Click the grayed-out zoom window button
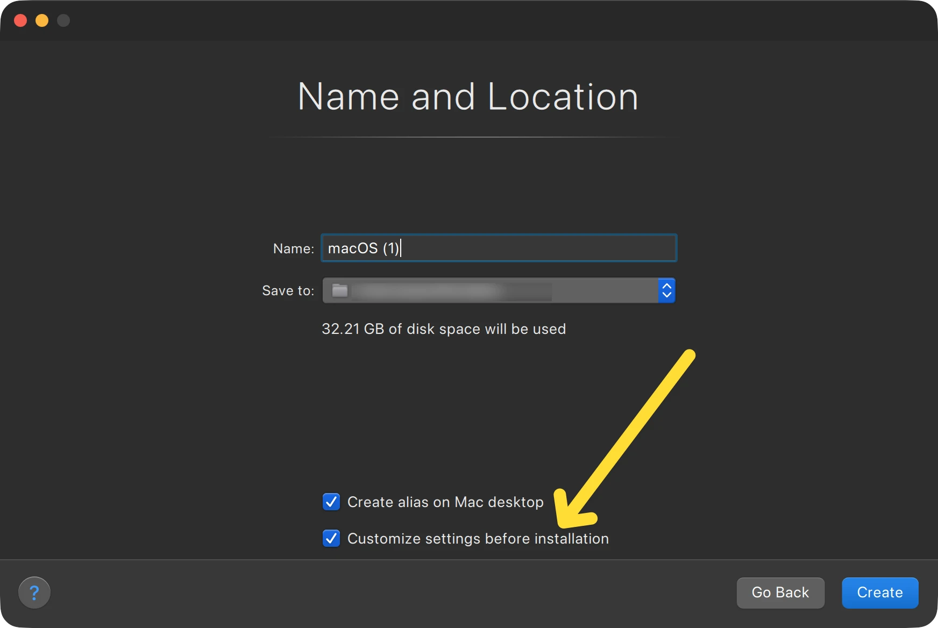 (63, 20)
